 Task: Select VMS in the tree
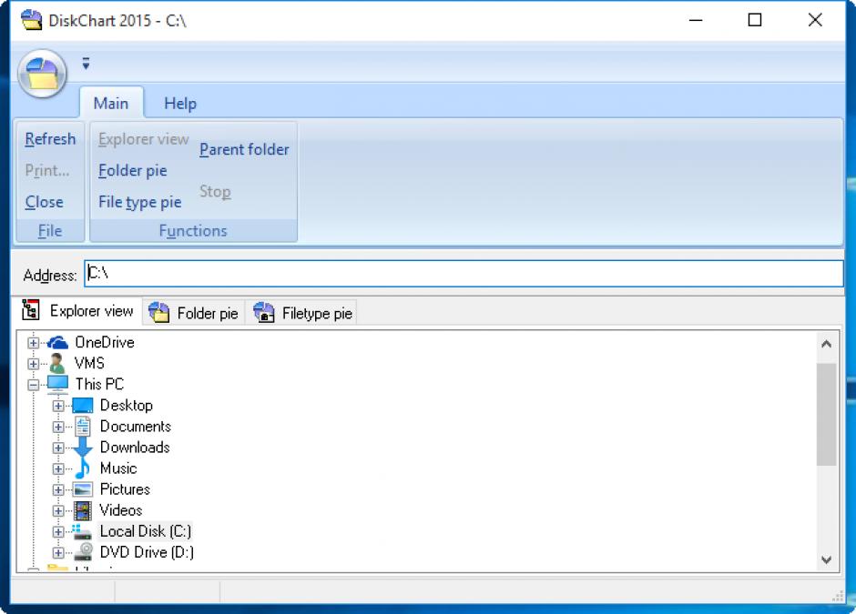click(x=89, y=363)
